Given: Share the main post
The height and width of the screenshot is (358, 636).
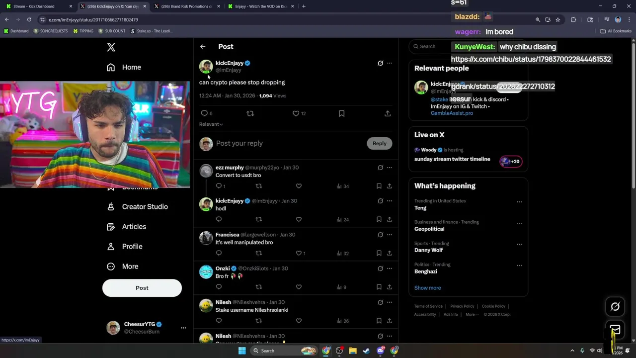Looking at the screenshot, I should (x=388, y=113).
